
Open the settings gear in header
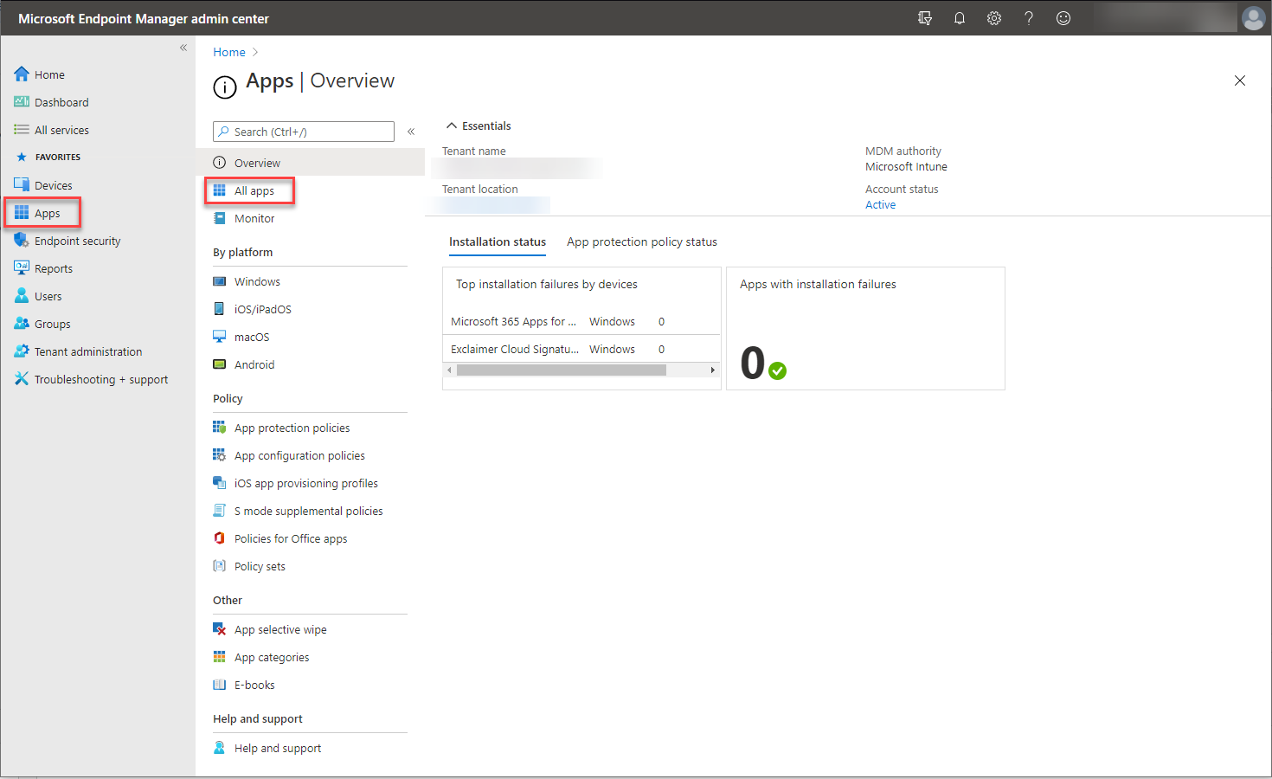[x=993, y=18]
